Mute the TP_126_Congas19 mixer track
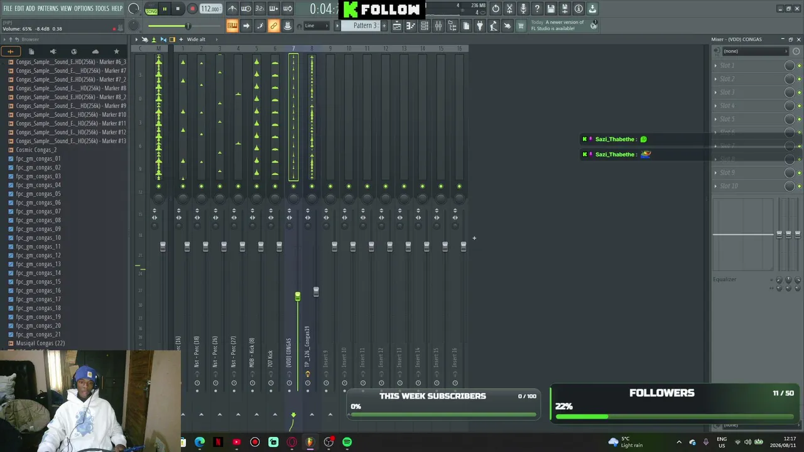 pos(312,186)
